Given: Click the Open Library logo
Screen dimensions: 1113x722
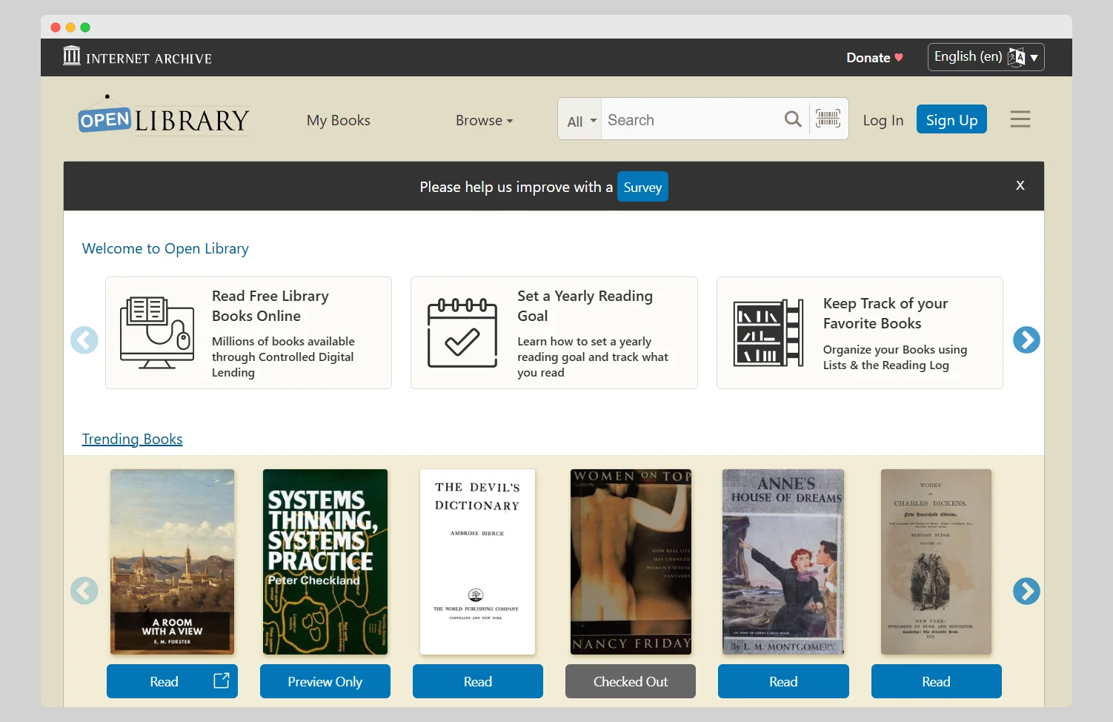Looking at the screenshot, I should [163, 116].
